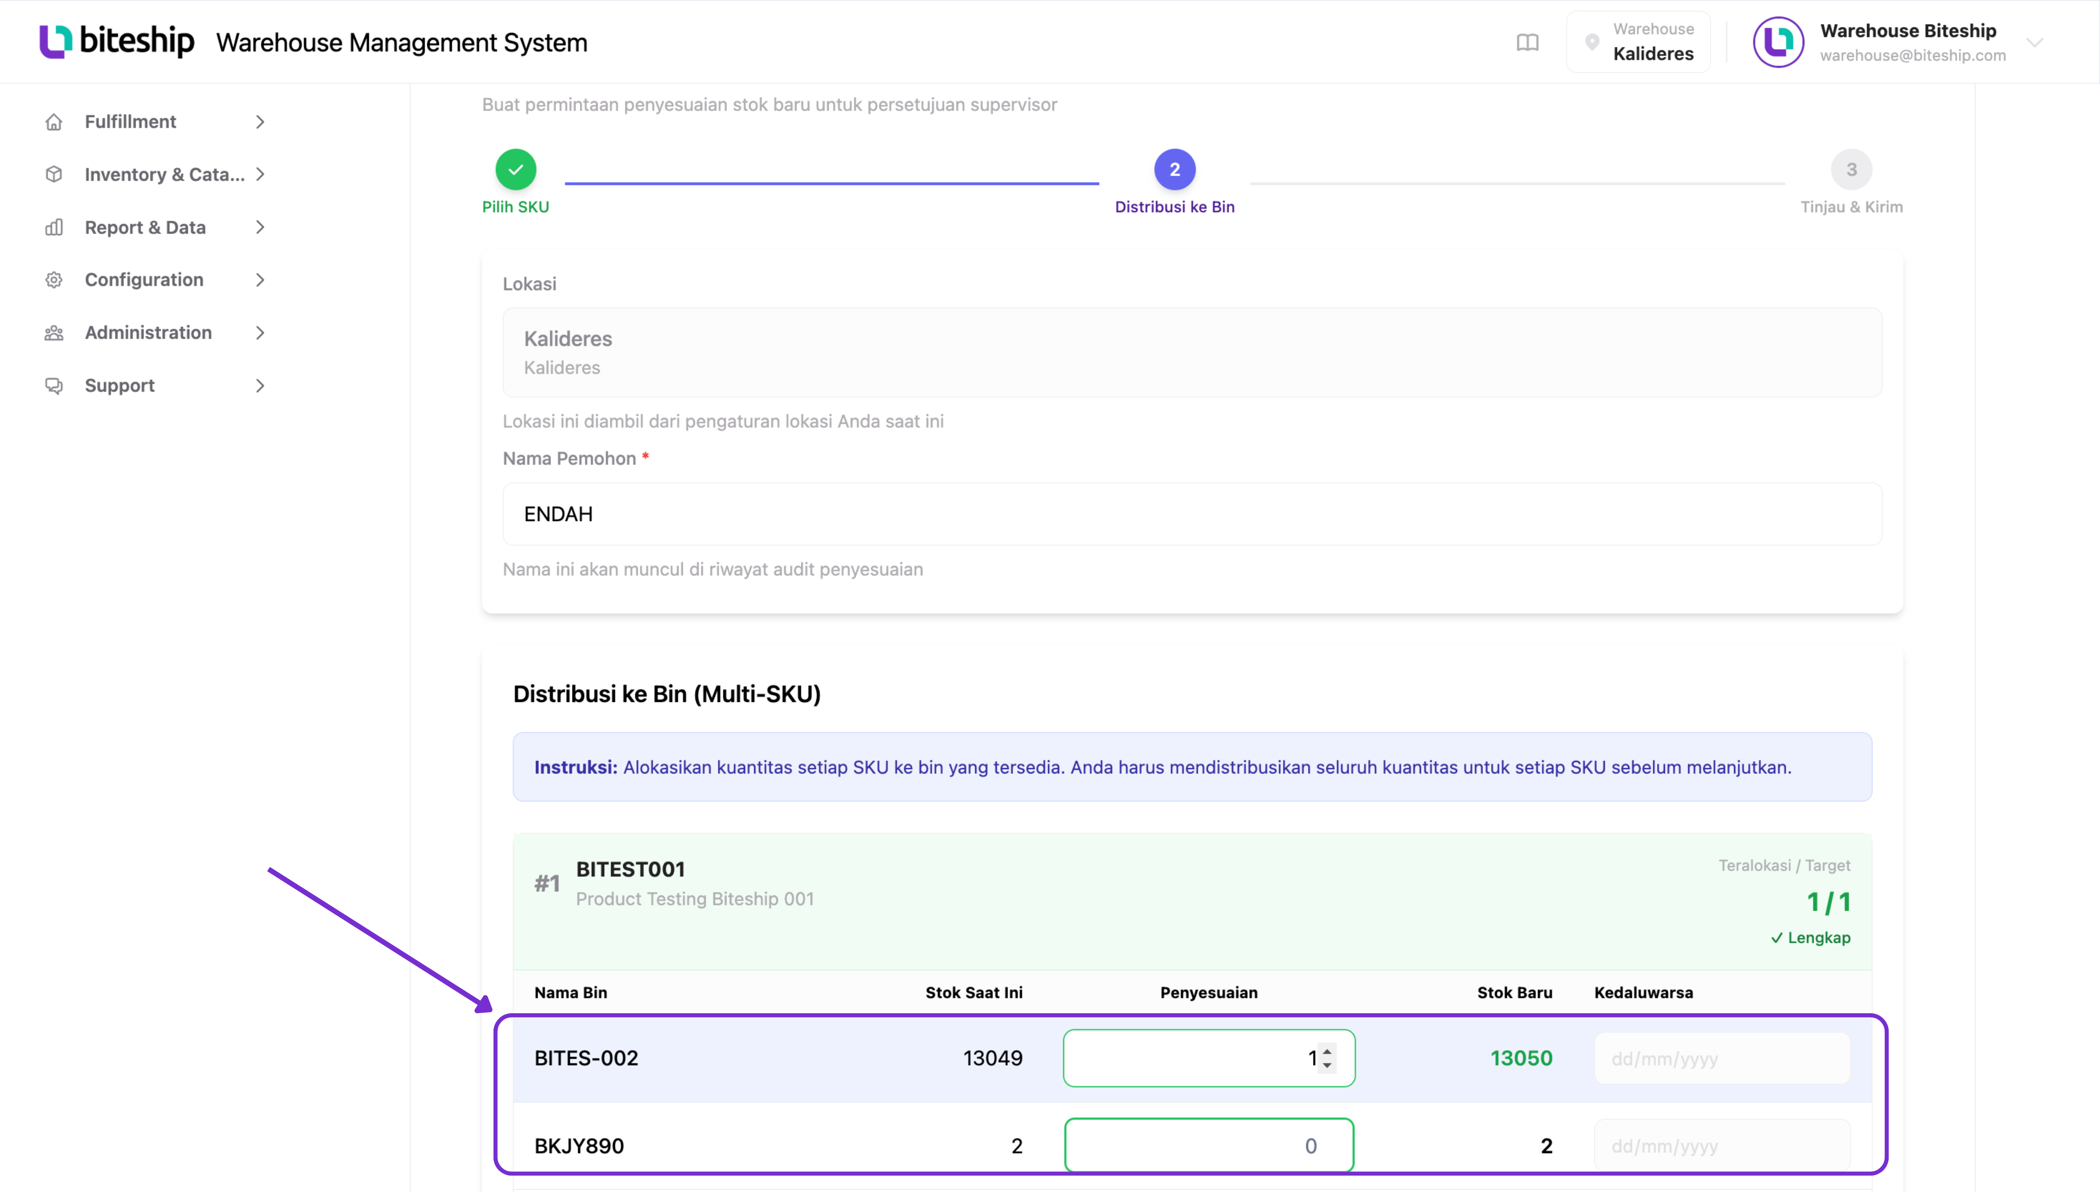
Task: Click the Fulfillment home icon
Action: point(54,122)
